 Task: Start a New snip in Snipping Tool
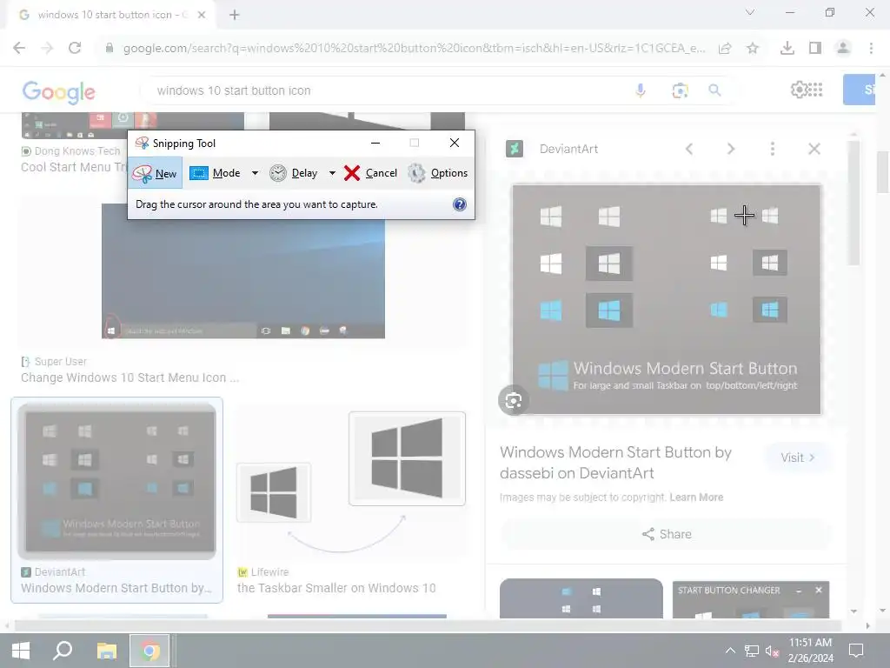pos(156,173)
